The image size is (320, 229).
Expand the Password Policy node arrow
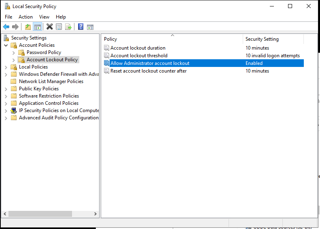point(13,52)
